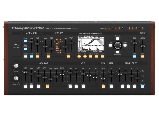Toggle the OSC SYNC button
The width and height of the screenshot is (159, 117).
click(39, 87)
